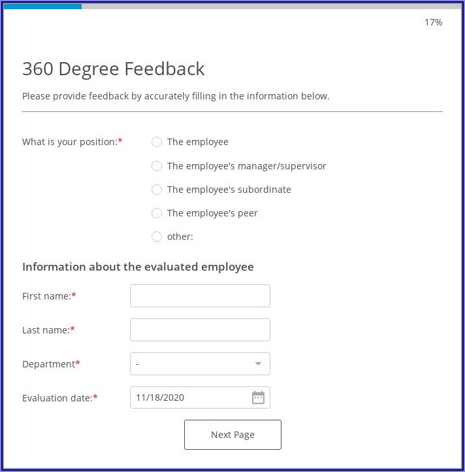Click the Evaluation date field showing 11/18/2020
The height and width of the screenshot is (472, 465).
coord(189,397)
